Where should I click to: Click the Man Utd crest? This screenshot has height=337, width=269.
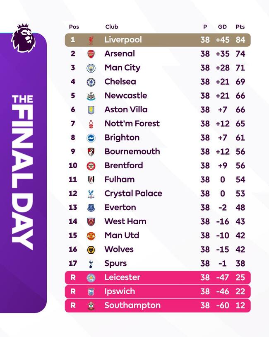point(91,236)
